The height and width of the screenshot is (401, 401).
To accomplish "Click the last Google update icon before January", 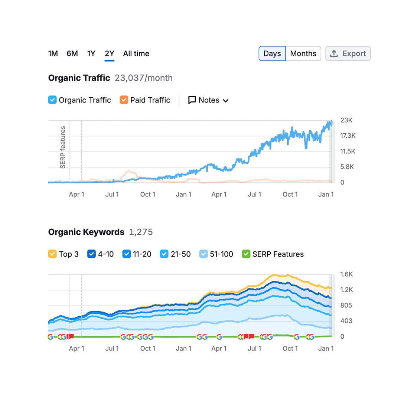I will 311,337.
